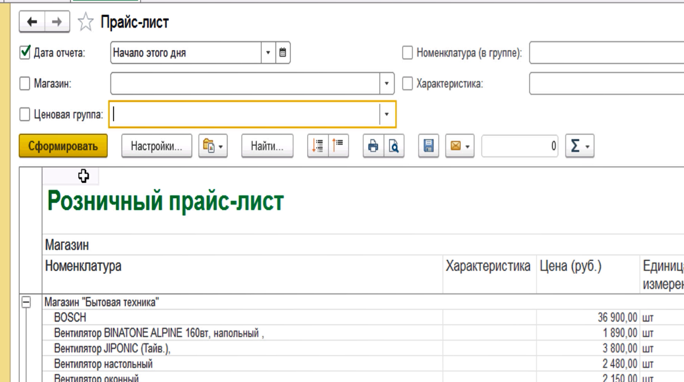Image resolution: width=684 pixels, height=382 pixels.
Task: Open report variants dropdown next to Настройки
Action: 213,146
